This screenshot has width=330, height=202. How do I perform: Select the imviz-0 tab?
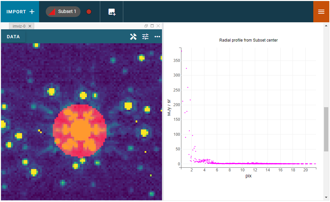pos(18,26)
